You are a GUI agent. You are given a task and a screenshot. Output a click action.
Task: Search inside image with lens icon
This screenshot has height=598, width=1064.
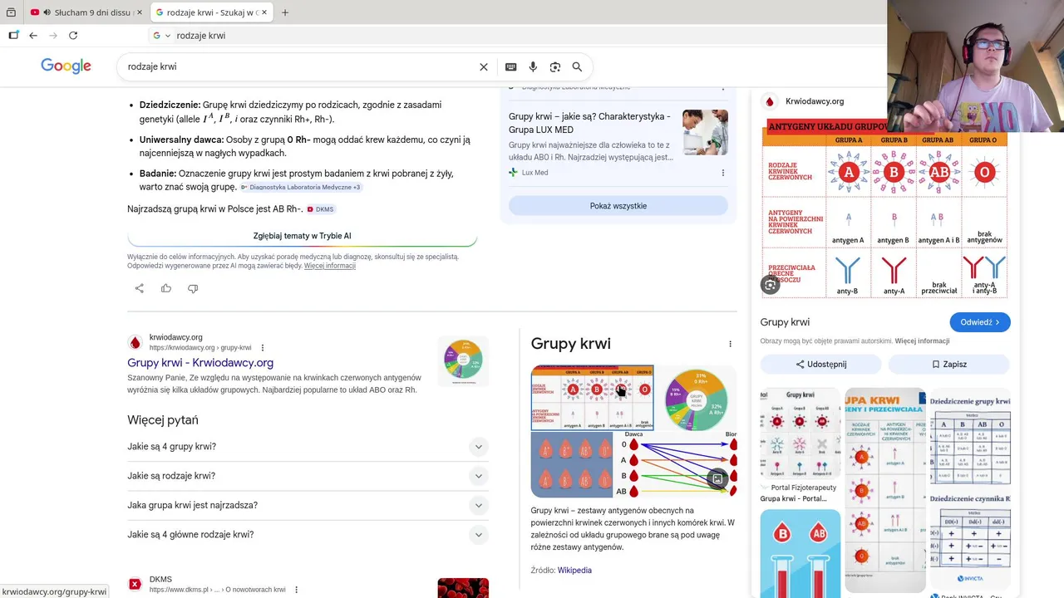(771, 285)
